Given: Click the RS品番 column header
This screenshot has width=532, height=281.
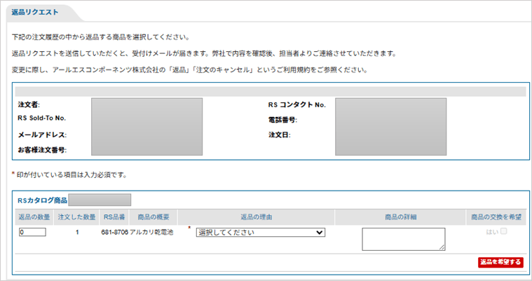Looking at the screenshot, I should pyautogui.click(x=114, y=217).
